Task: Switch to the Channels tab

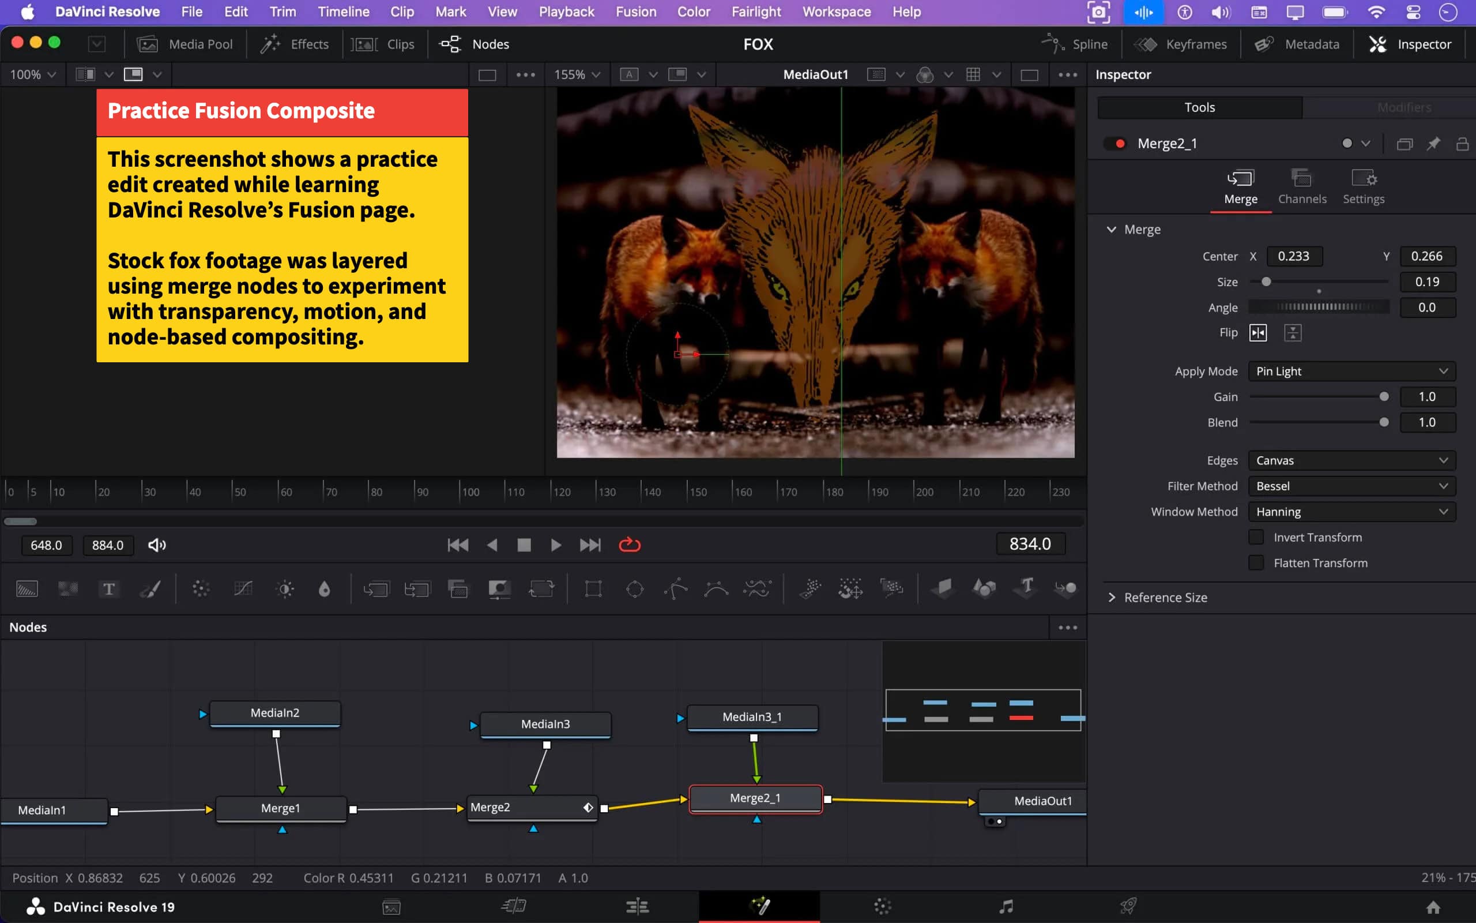Action: (x=1301, y=186)
